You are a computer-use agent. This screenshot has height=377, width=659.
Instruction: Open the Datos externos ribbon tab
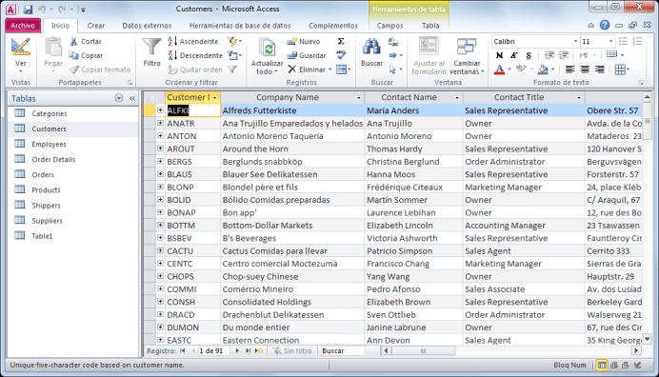click(x=147, y=26)
